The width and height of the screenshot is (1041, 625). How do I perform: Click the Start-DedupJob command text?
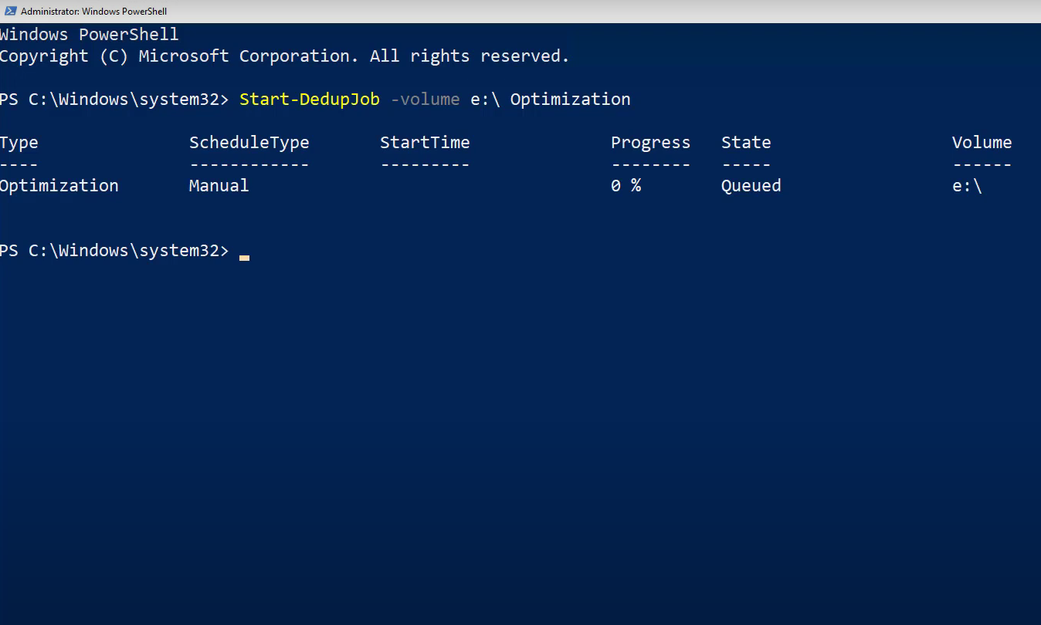pyautogui.click(x=310, y=100)
